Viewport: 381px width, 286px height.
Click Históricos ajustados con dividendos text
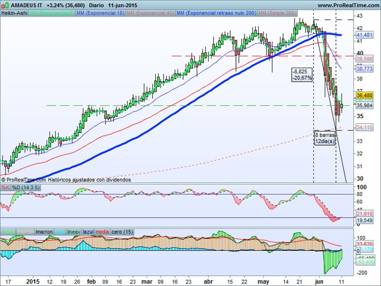coord(89,180)
